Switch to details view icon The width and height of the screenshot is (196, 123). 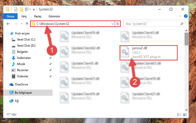pyautogui.click(x=179, y=115)
